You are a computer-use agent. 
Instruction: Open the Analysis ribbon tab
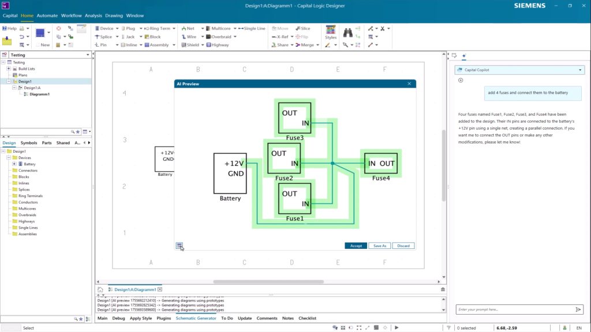pyautogui.click(x=93, y=16)
